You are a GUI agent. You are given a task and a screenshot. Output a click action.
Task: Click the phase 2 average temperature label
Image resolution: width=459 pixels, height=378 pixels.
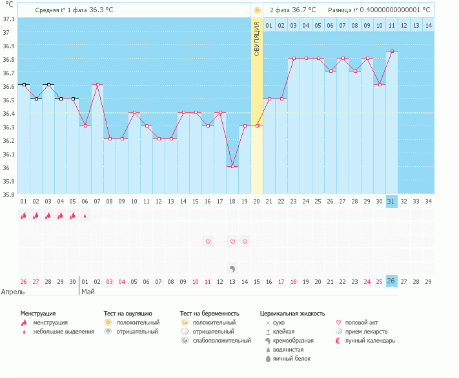click(292, 10)
